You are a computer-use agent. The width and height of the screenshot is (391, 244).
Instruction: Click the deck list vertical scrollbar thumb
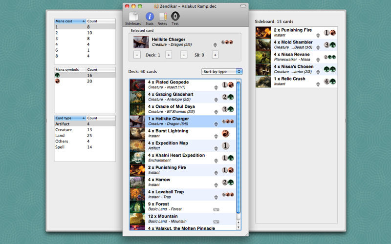pyautogui.click(x=239, y=147)
